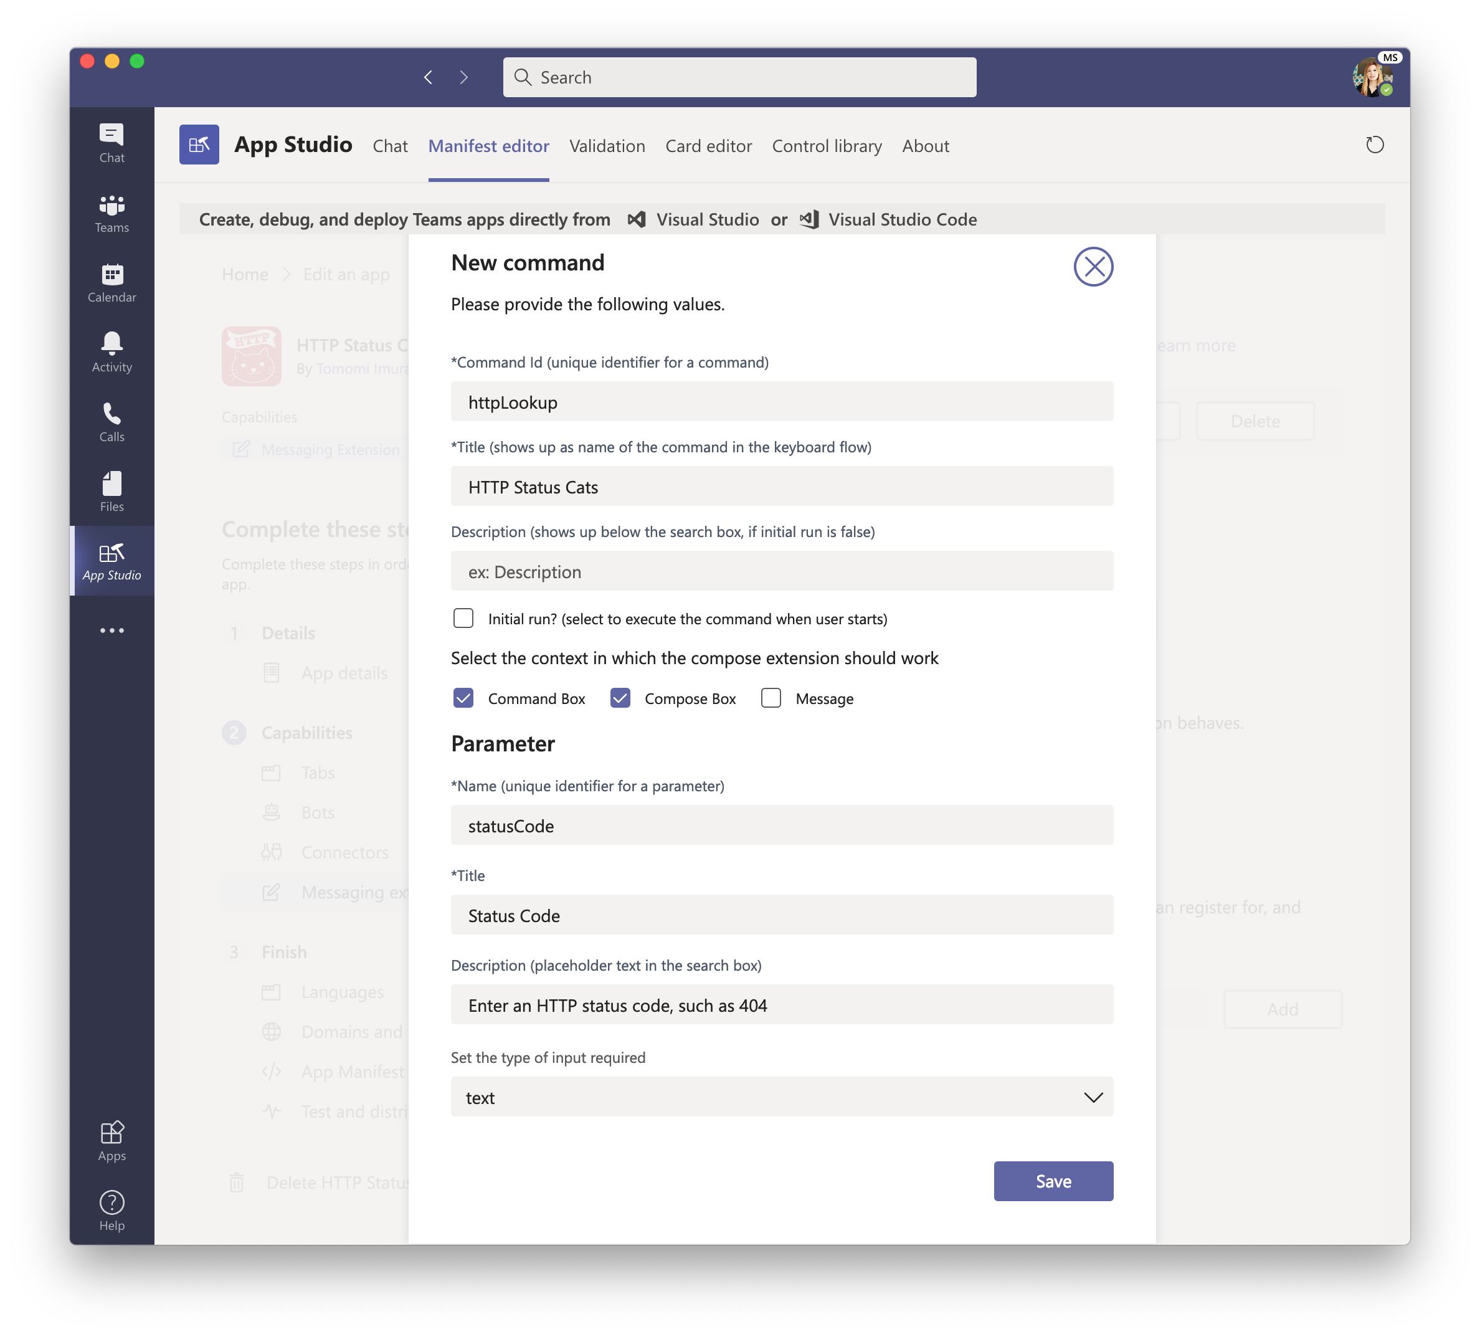Open Chat from the left sidebar

click(111, 143)
